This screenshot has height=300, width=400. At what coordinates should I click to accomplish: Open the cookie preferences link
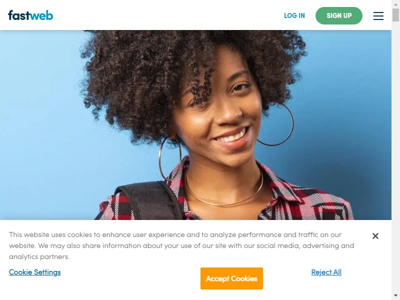tap(35, 272)
